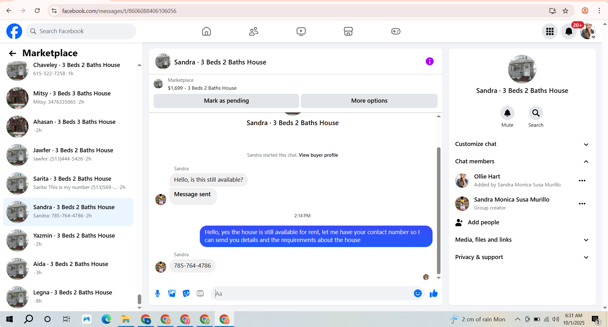The image size is (608, 327).
Task: Click the Add people icon
Action: [459, 222]
